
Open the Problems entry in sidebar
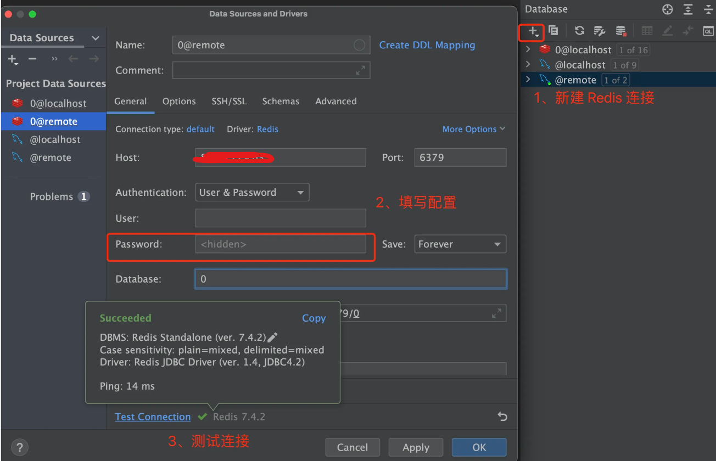tap(59, 196)
